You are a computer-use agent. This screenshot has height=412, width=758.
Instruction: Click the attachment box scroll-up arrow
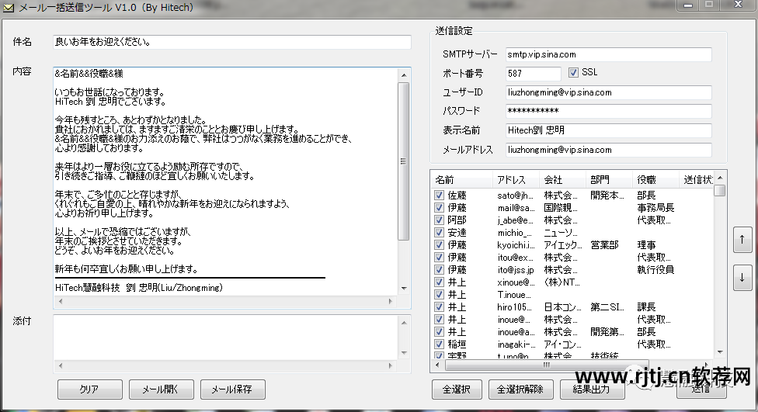click(404, 323)
